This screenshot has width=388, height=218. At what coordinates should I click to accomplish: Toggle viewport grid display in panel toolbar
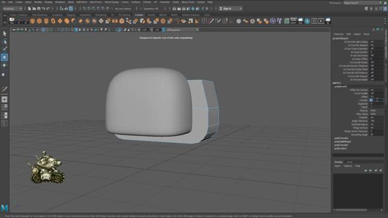point(43,30)
